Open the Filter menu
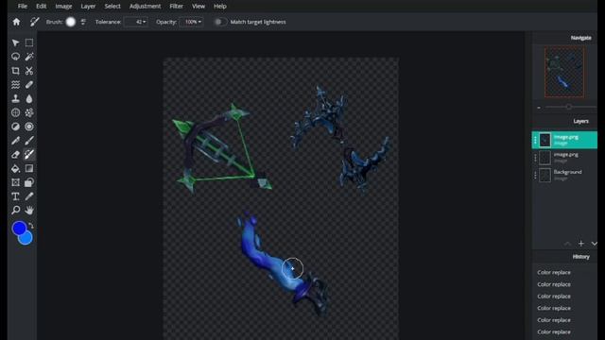 tap(177, 7)
